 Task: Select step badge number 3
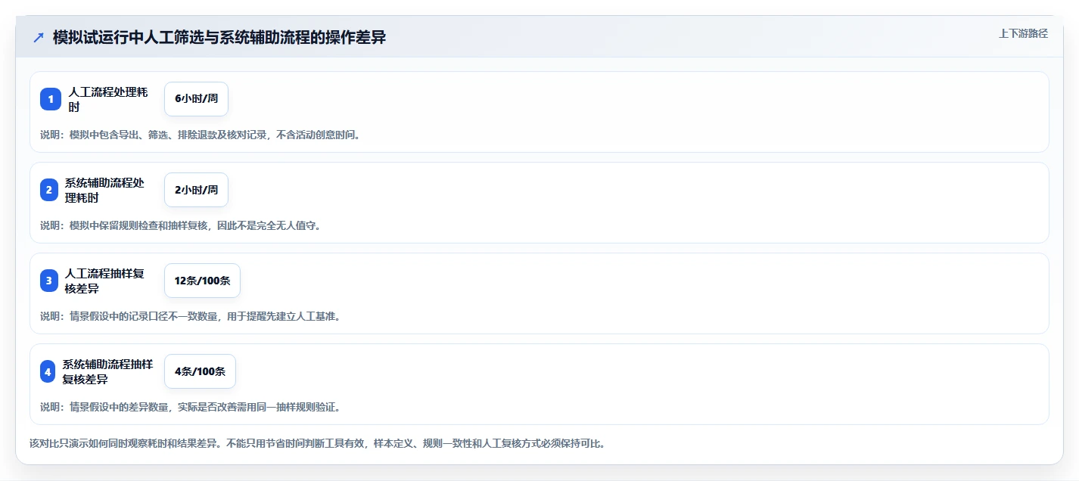point(49,281)
